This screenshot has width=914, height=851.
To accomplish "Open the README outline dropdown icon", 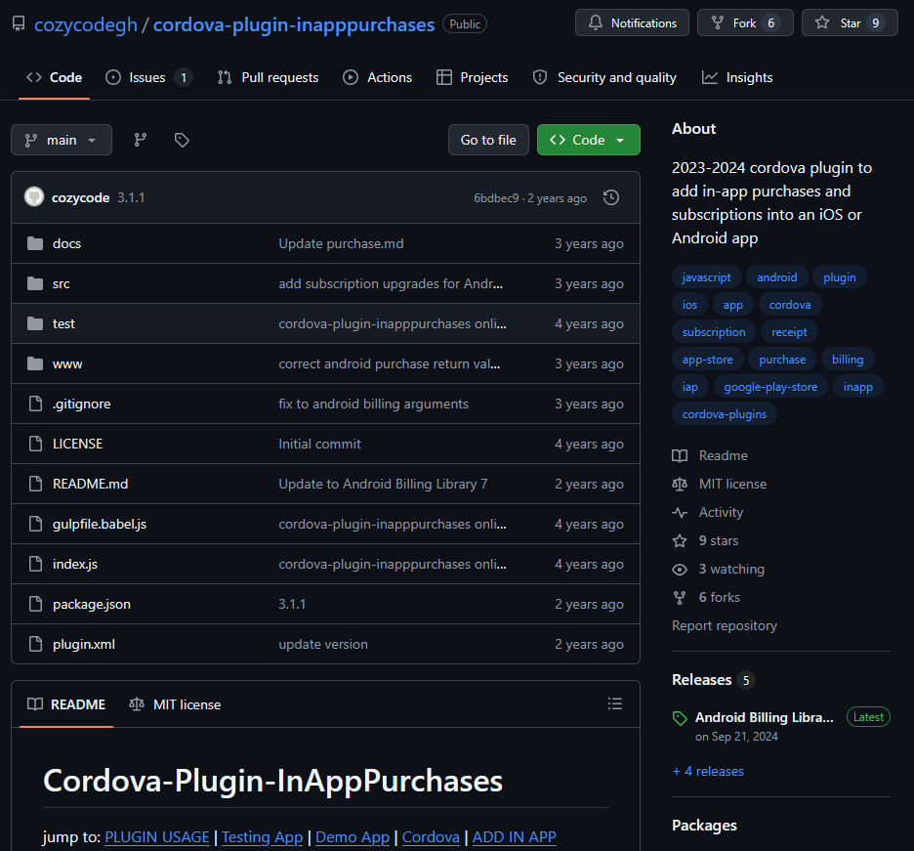I will coord(615,703).
